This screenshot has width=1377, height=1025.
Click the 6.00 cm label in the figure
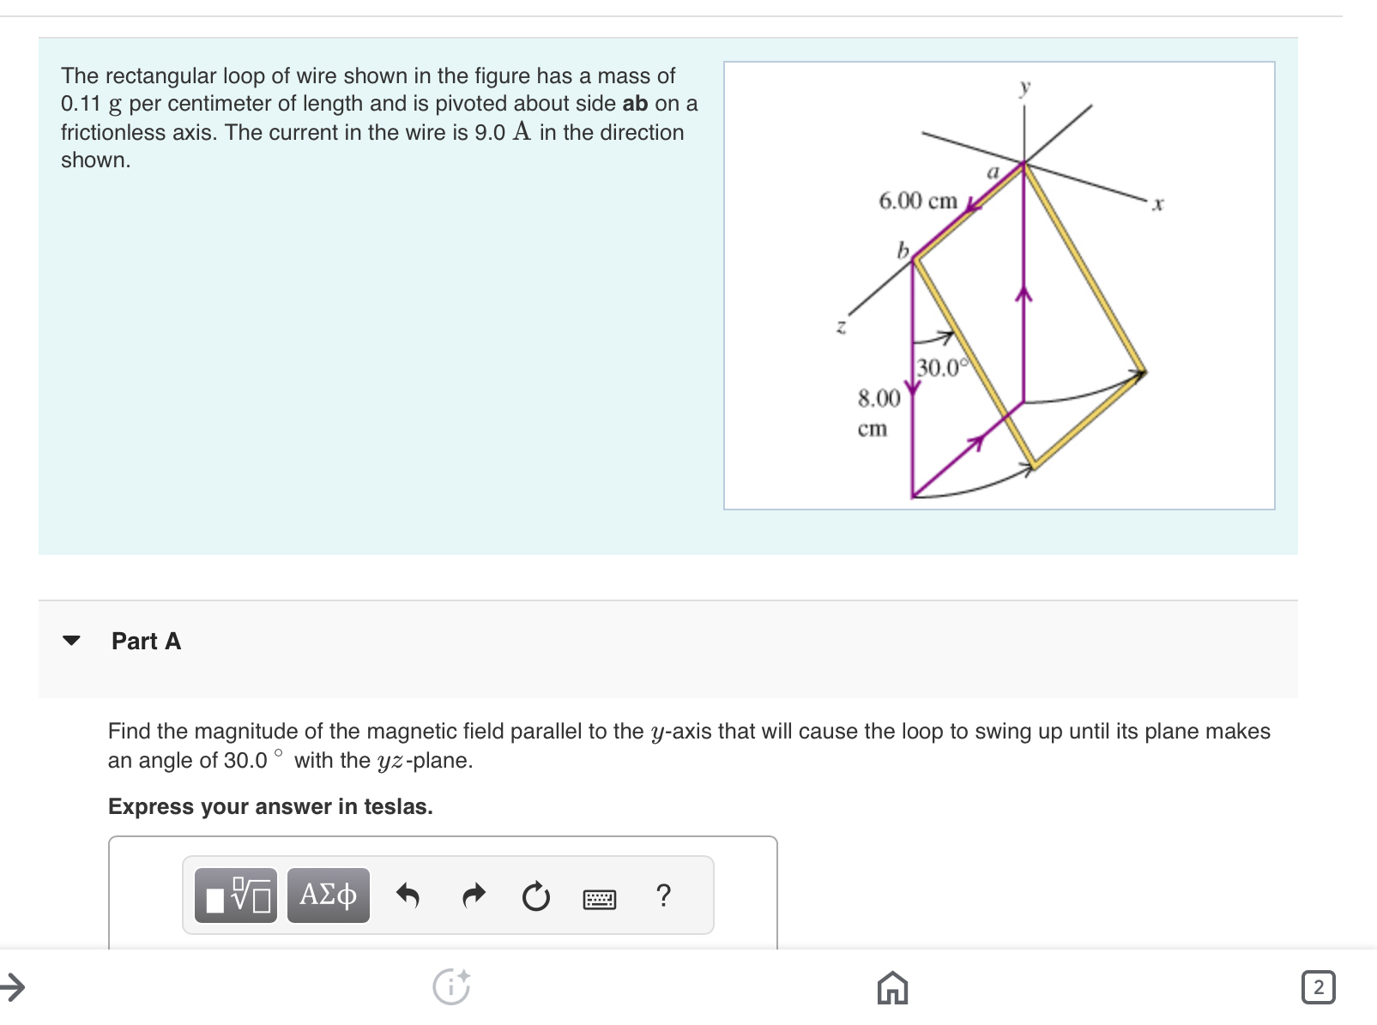919,202
